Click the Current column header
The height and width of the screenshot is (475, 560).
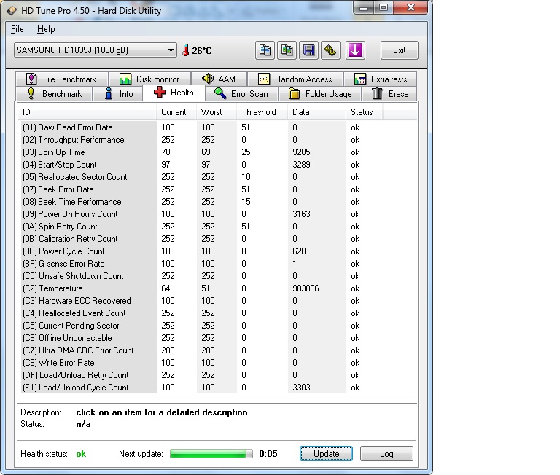[x=176, y=112]
